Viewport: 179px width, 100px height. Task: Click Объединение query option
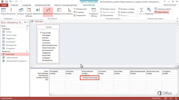point(80,9)
